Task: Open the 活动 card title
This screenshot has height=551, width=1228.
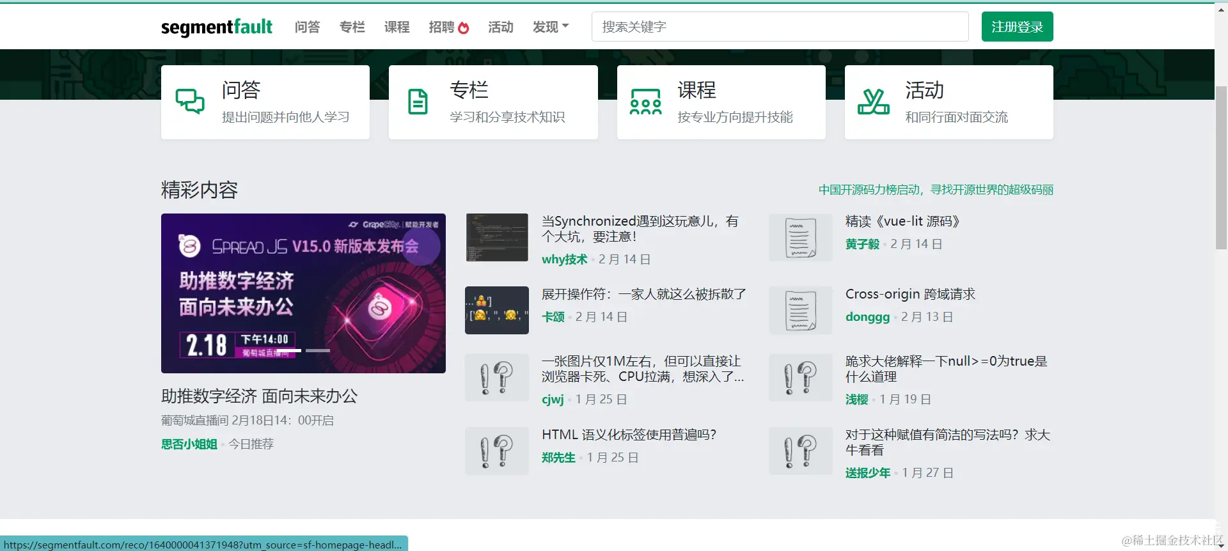Action: (924, 90)
